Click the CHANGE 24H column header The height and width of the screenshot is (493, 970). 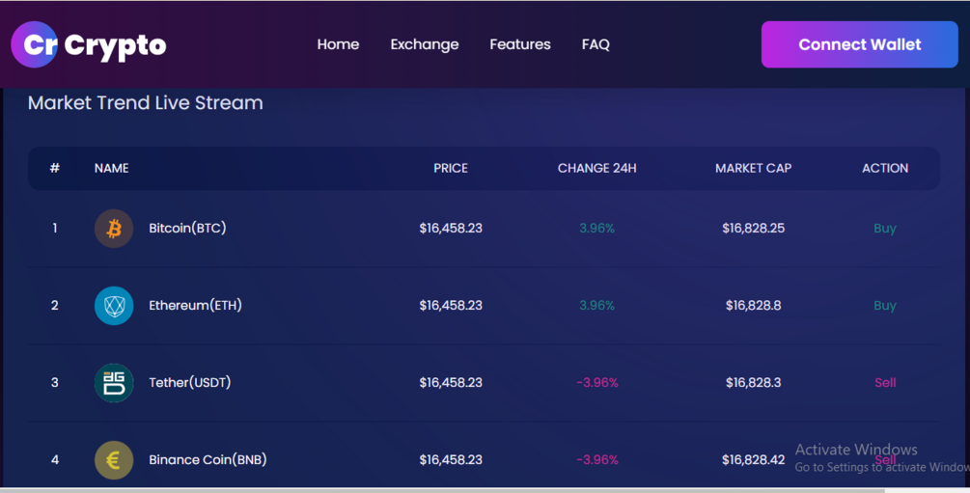(x=596, y=168)
